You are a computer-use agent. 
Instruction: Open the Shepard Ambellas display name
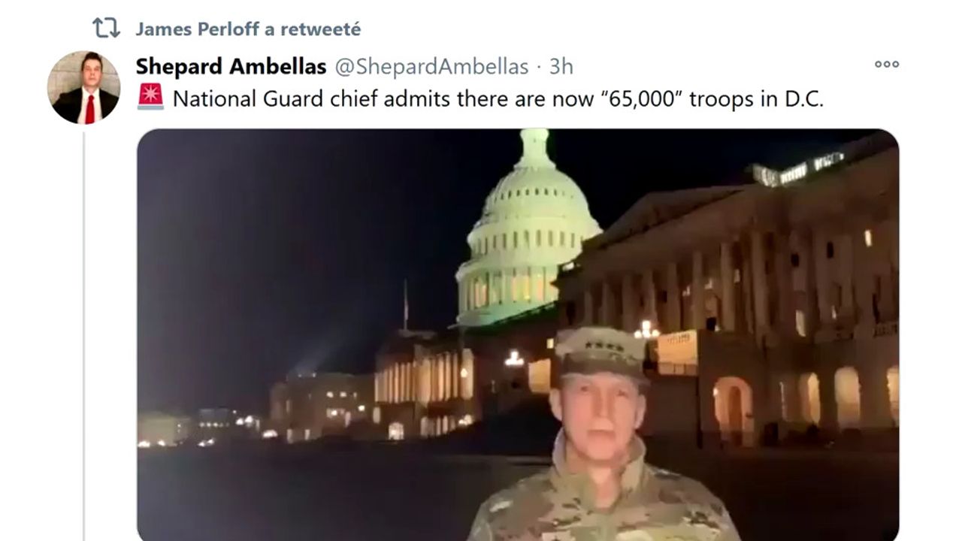tap(231, 66)
